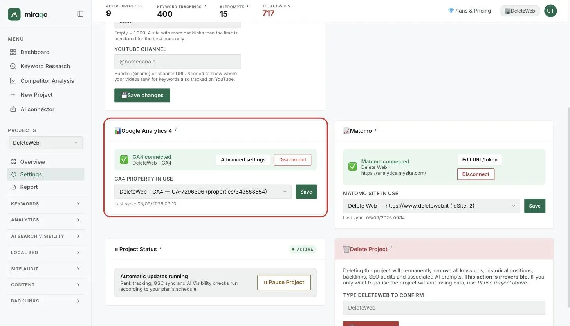Open Plans & Pricing link

point(469,11)
